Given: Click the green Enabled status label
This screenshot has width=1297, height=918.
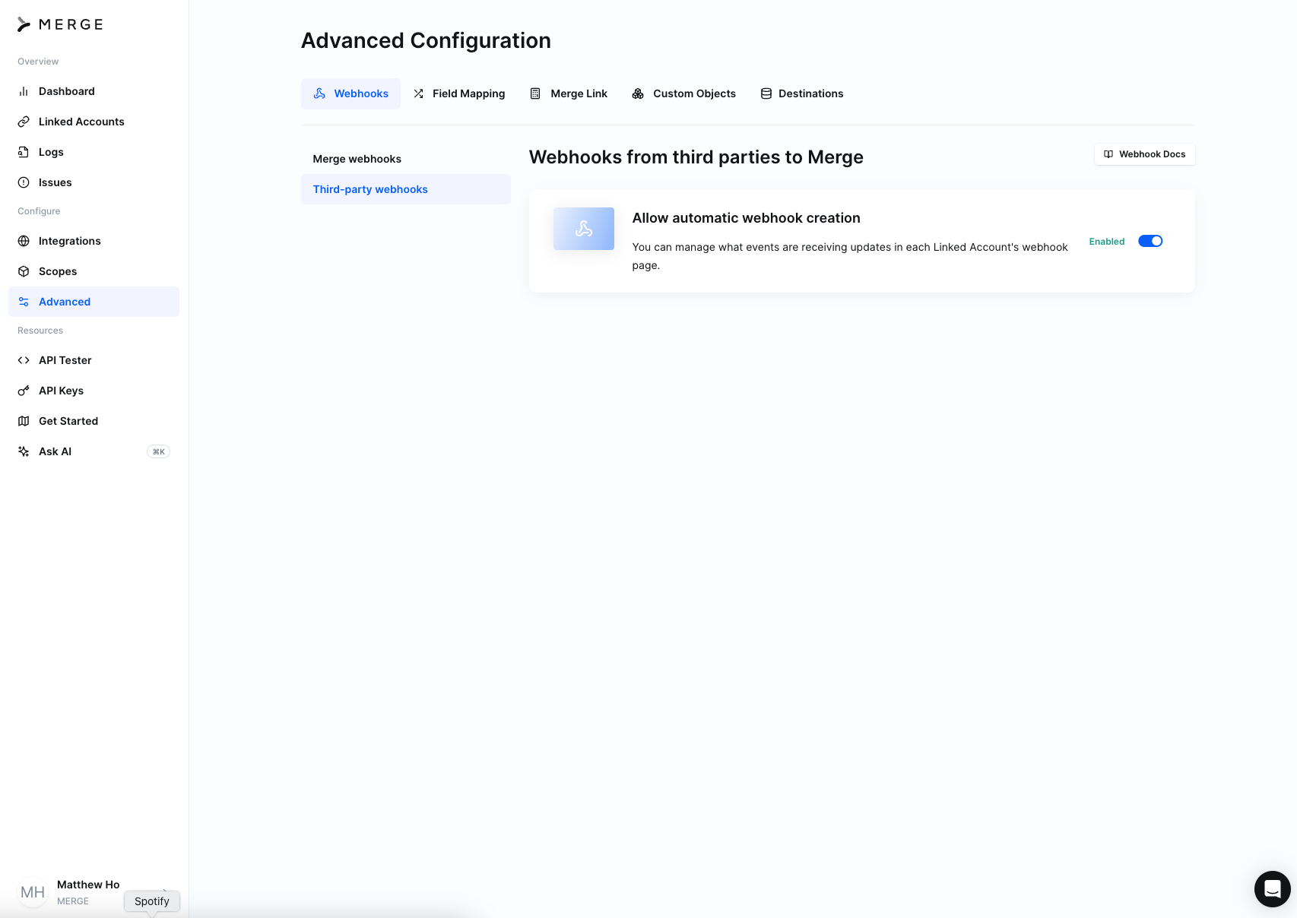Looking at the screenshot, I should coord(1107,242).
